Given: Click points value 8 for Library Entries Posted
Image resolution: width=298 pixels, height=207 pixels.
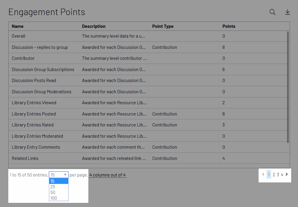Looking at the screenshot, I should (x=224, y=114).
